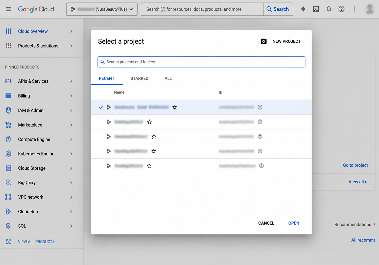
Task: Click help icon beside fifth project ID
Action: (x=262, y=166)
